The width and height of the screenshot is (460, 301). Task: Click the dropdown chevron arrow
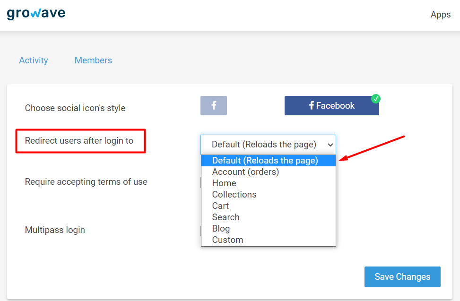click(330, 145)
